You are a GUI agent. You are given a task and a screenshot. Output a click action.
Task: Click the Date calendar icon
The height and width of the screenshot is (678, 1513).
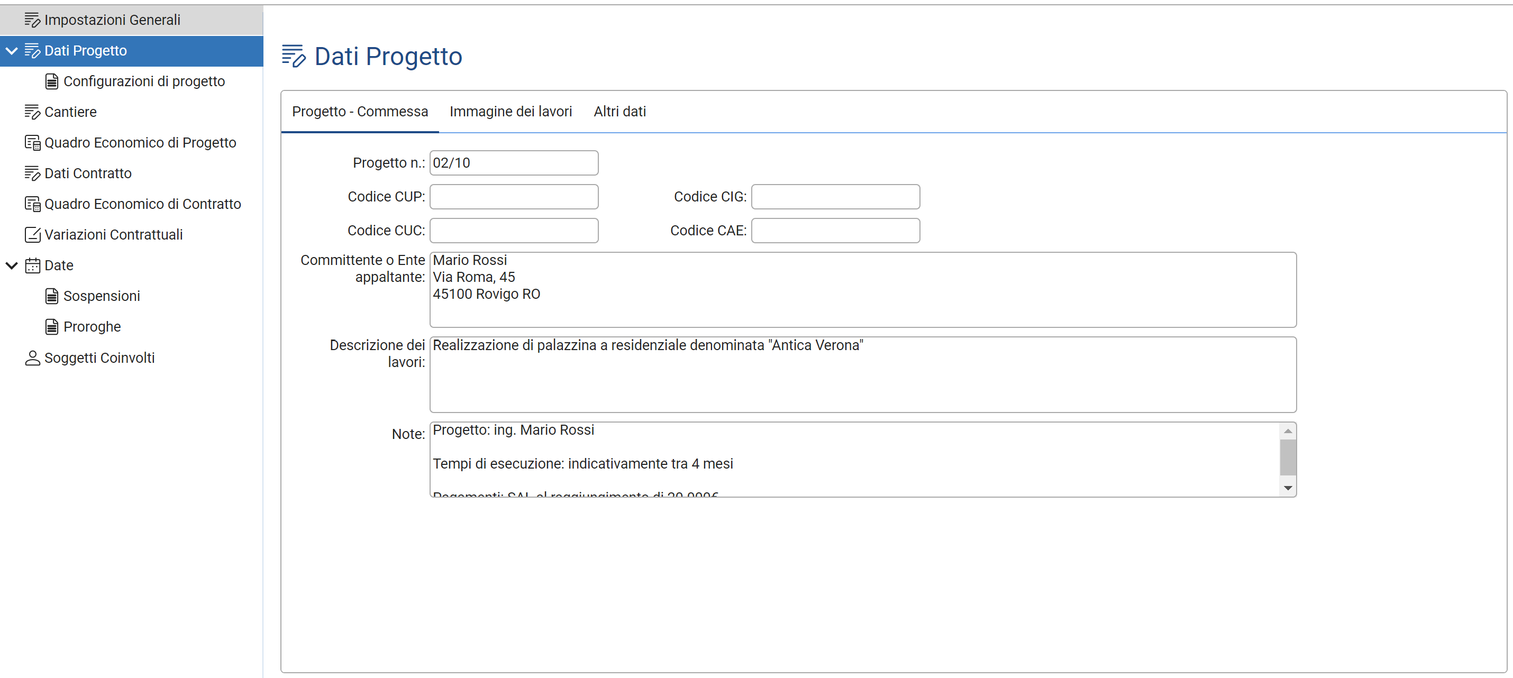click(32, 265)
